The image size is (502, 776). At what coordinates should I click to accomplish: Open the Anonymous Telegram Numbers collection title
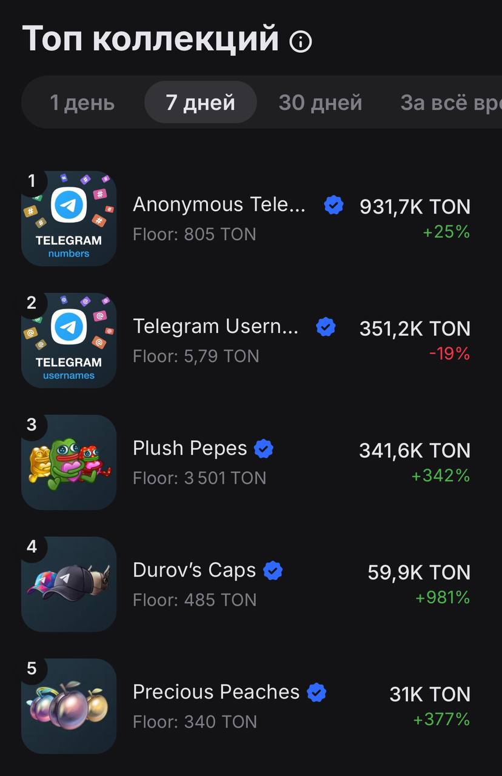[219, 205]
